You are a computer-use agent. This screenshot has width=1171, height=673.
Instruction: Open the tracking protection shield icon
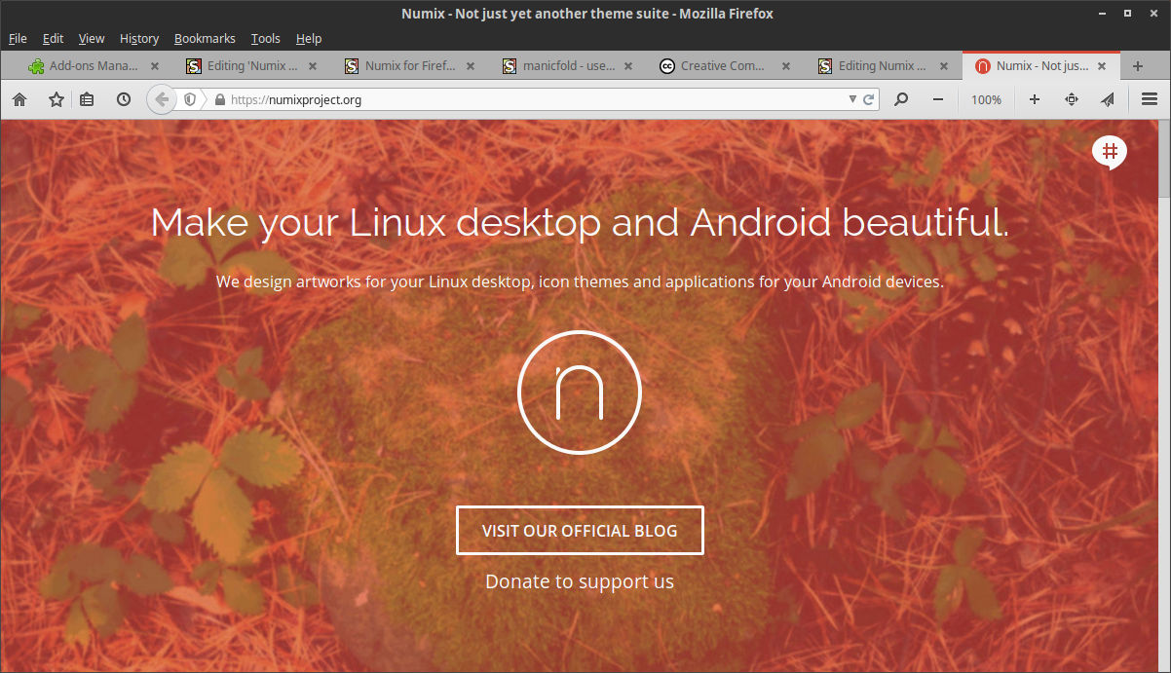point(191,99)
